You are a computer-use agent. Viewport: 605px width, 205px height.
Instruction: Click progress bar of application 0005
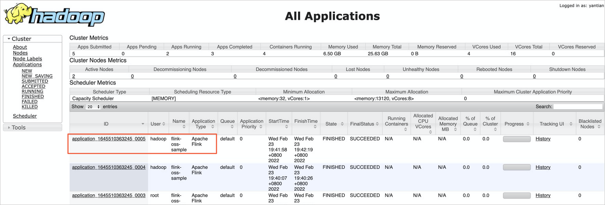[x=517, y=139]
